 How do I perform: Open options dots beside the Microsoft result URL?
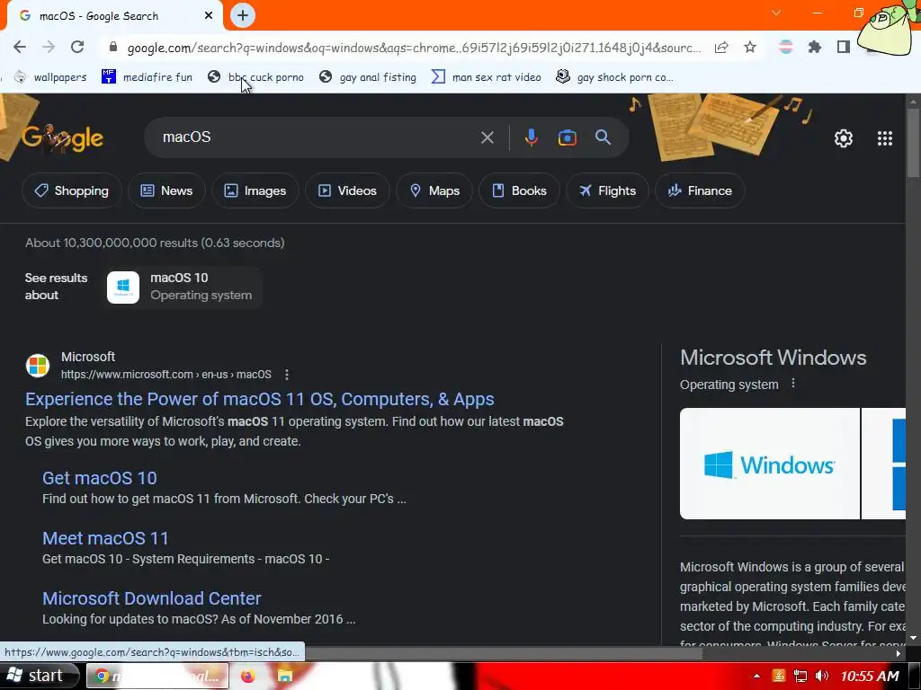point(287,375)
